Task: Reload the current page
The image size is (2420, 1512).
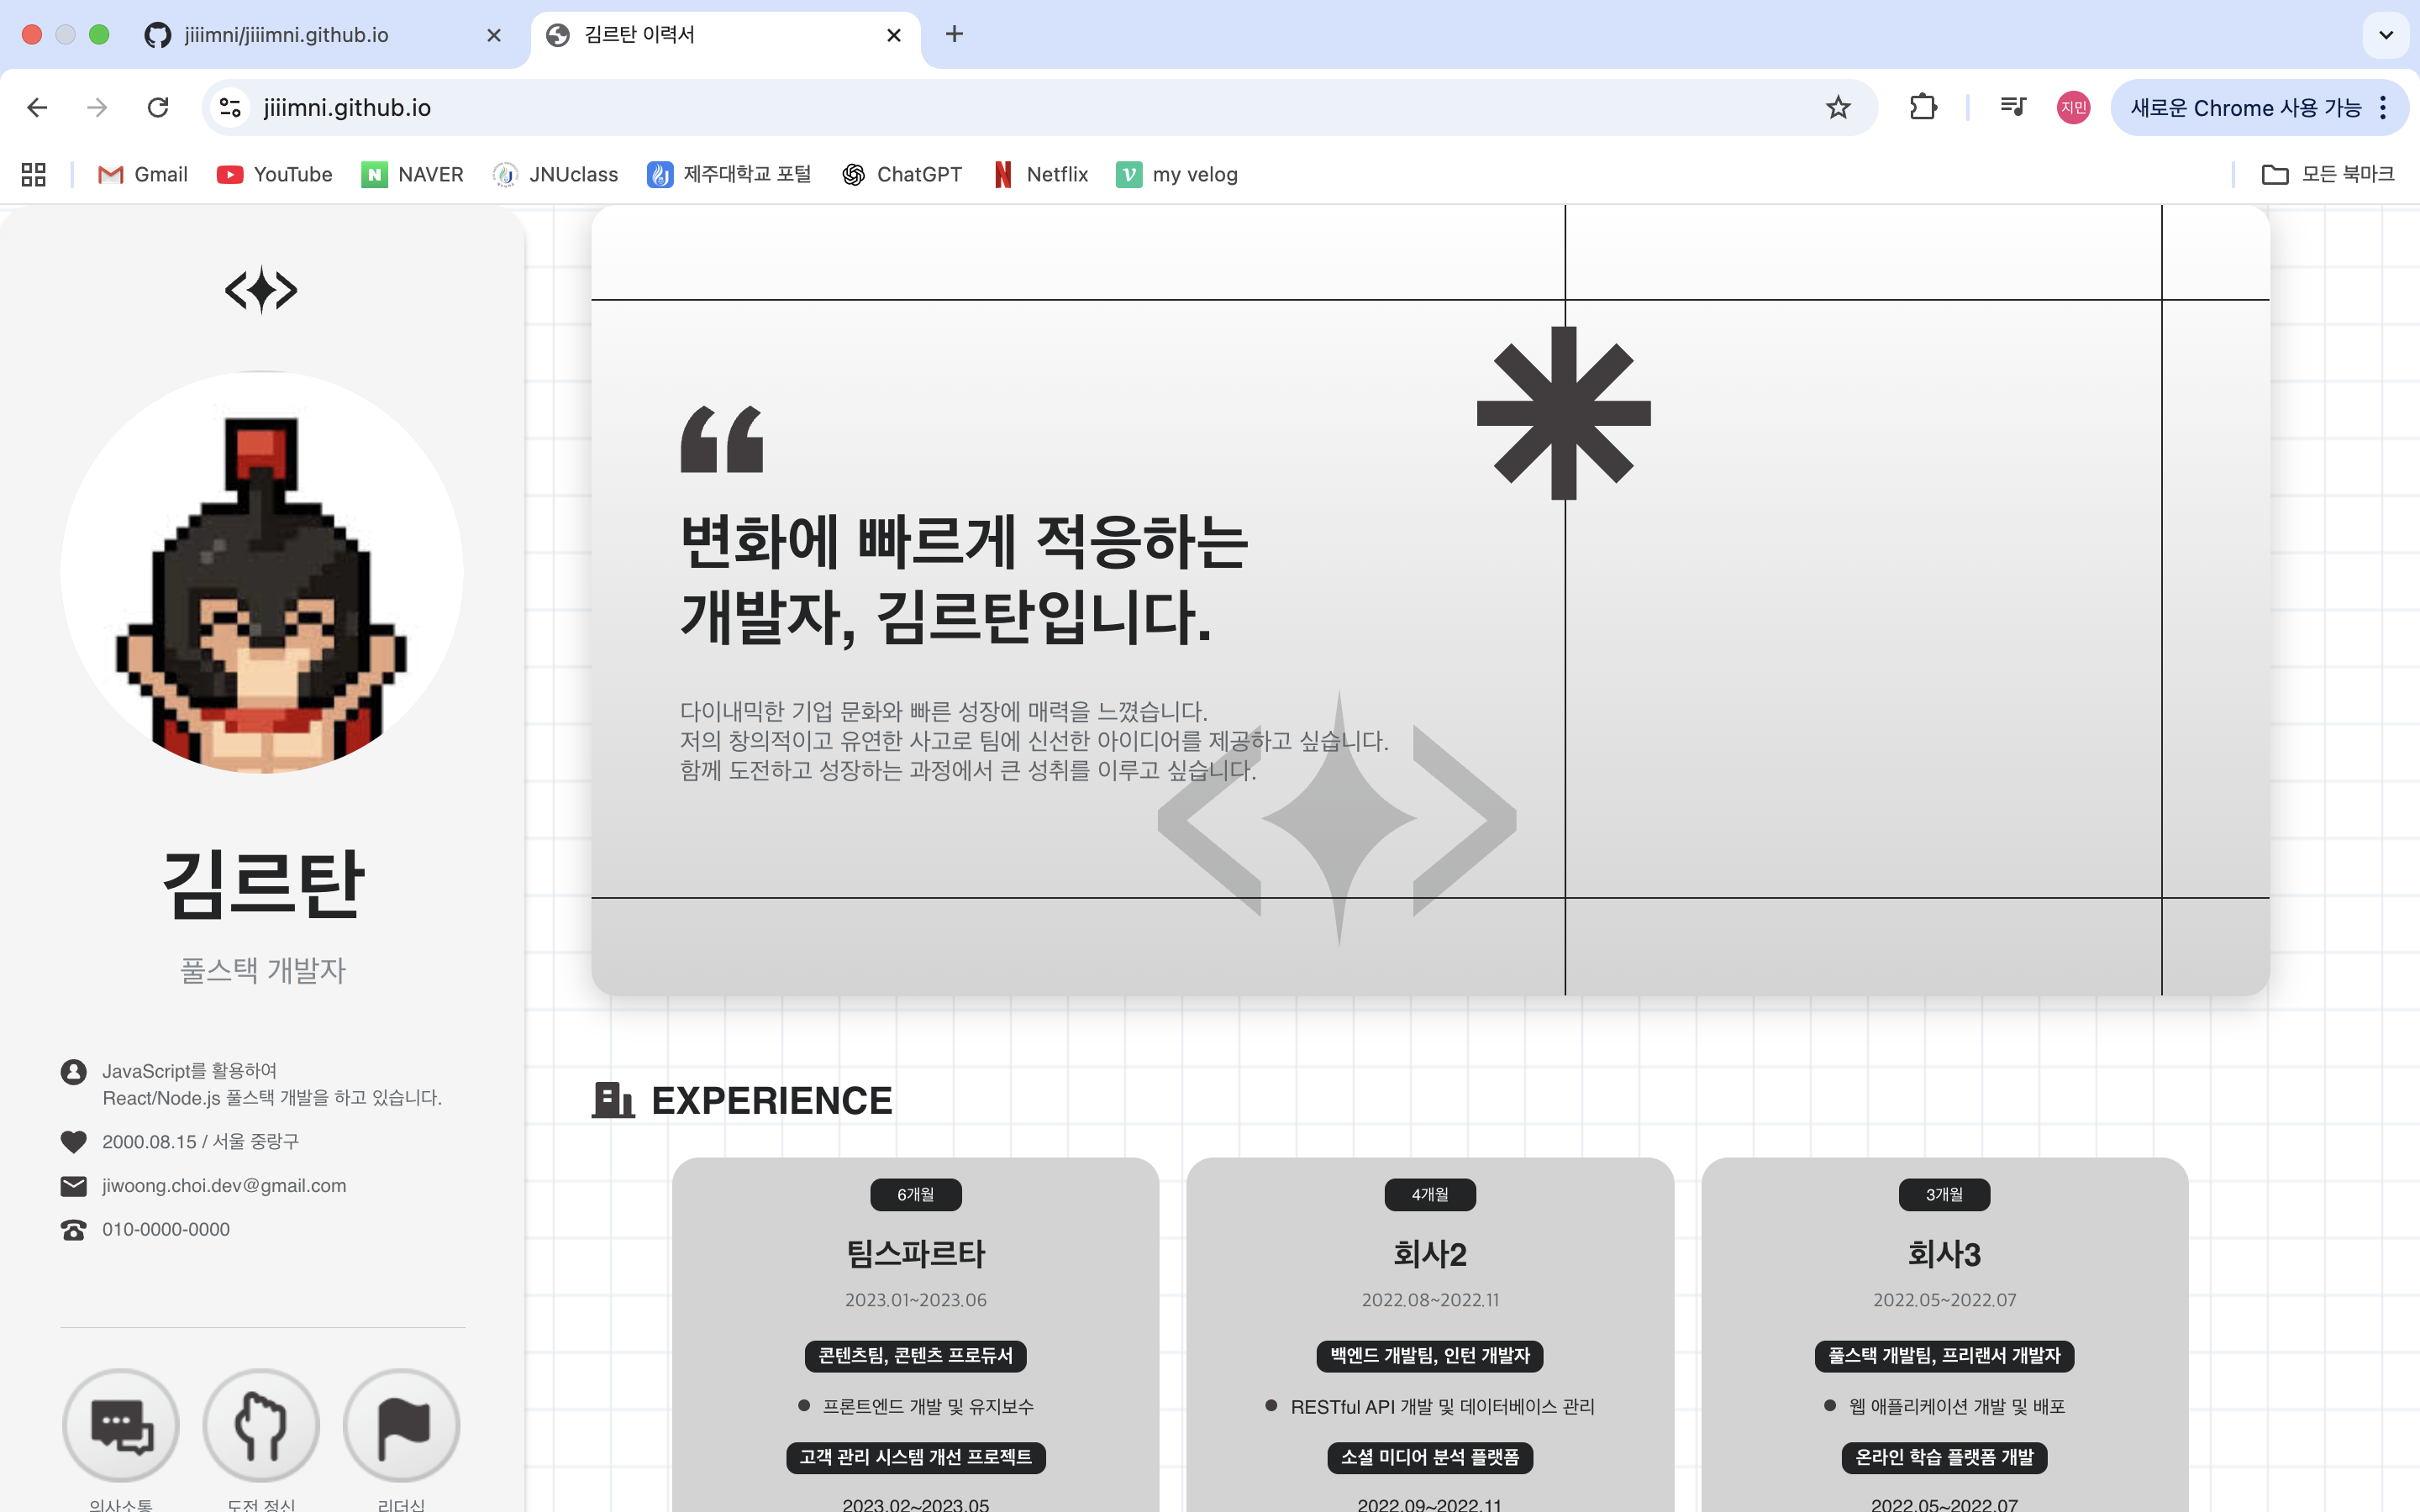Action: point(158,107)
